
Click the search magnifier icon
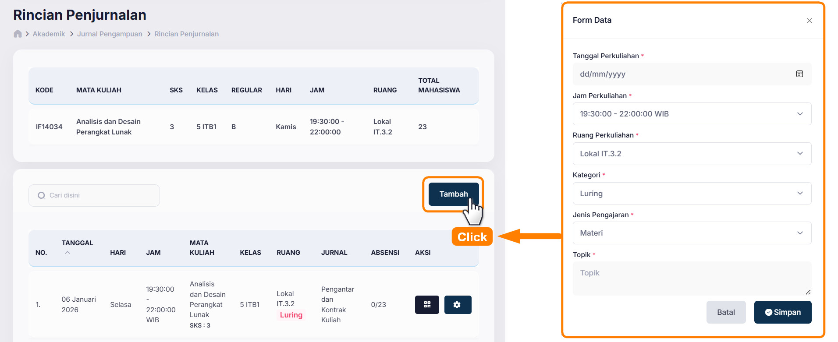[41, 195]
